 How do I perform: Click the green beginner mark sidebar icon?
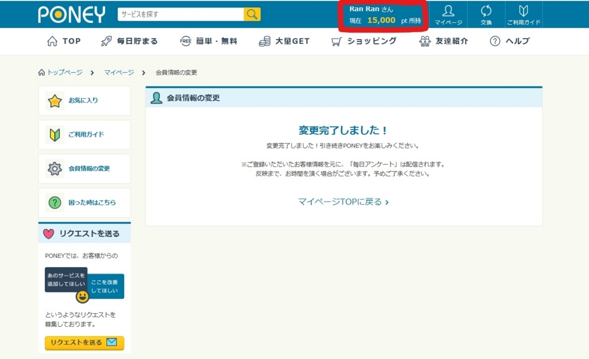(x=55, y=134)
